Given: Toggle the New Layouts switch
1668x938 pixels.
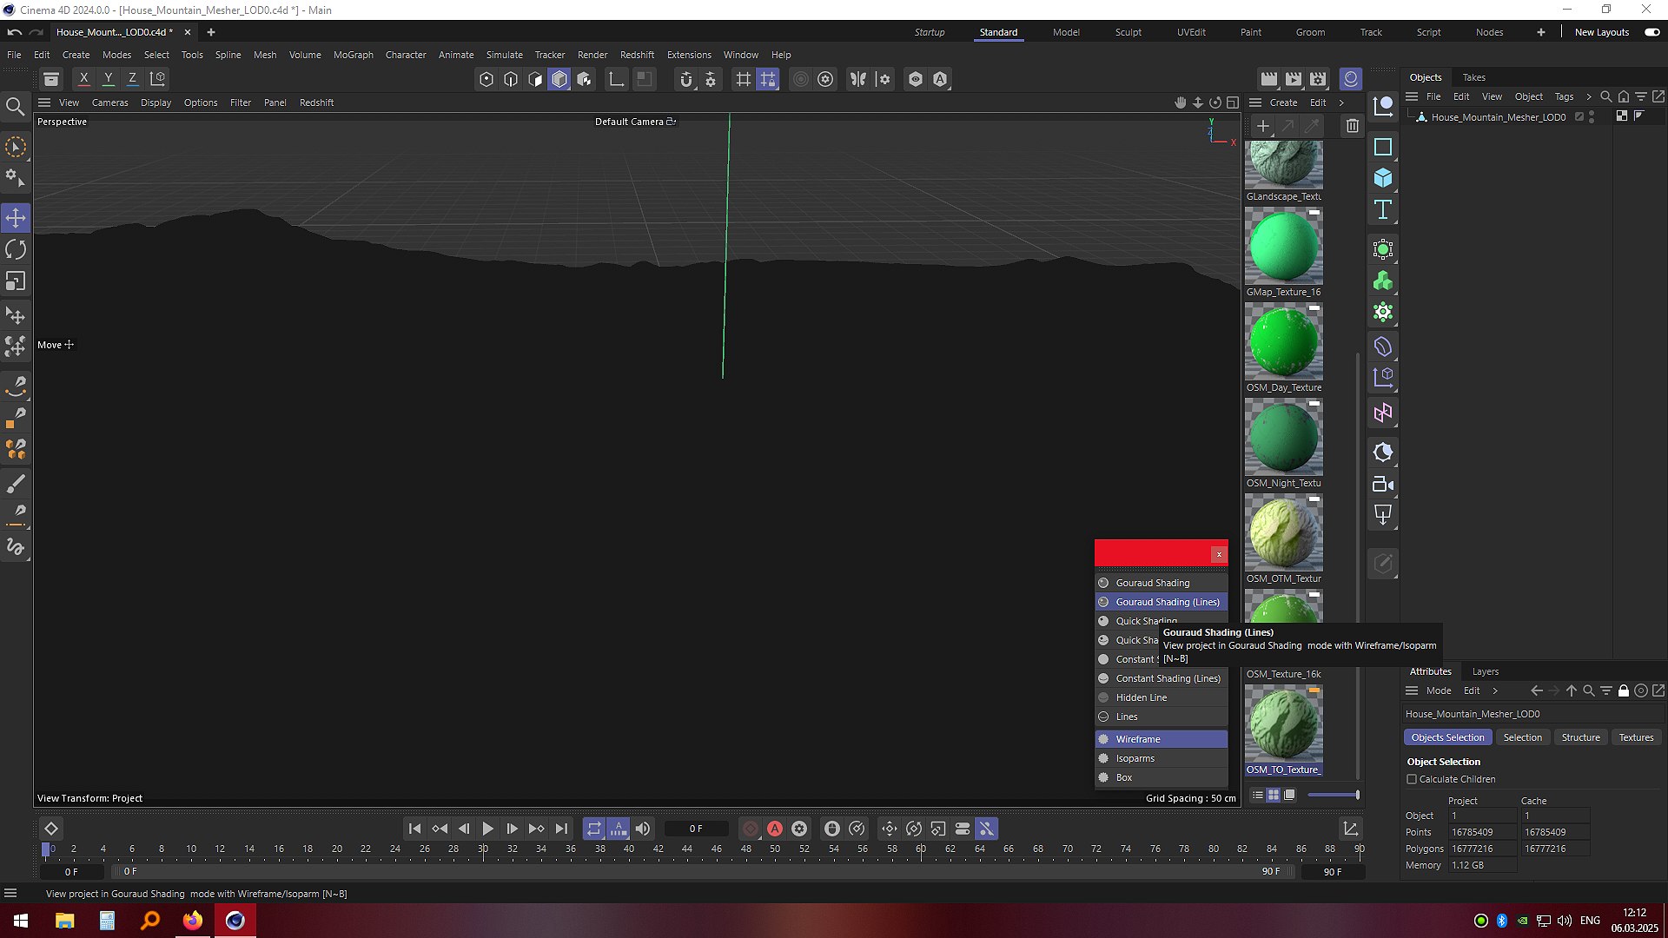Looking at the screenshot, I should 1652,32.
